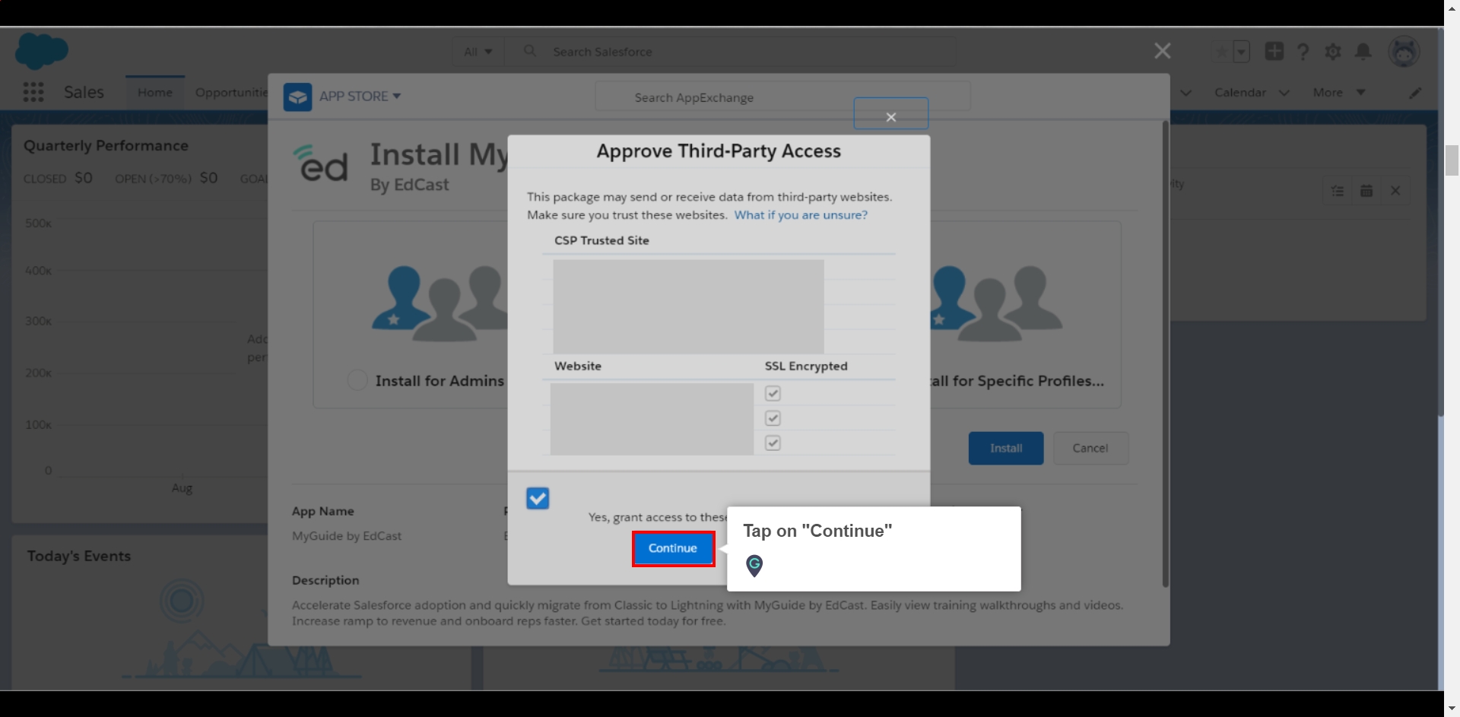This screenshot has width=1460, height=717.
Task: Click the 'Quarterly Performance' heading
Action: tap(106, 146)
